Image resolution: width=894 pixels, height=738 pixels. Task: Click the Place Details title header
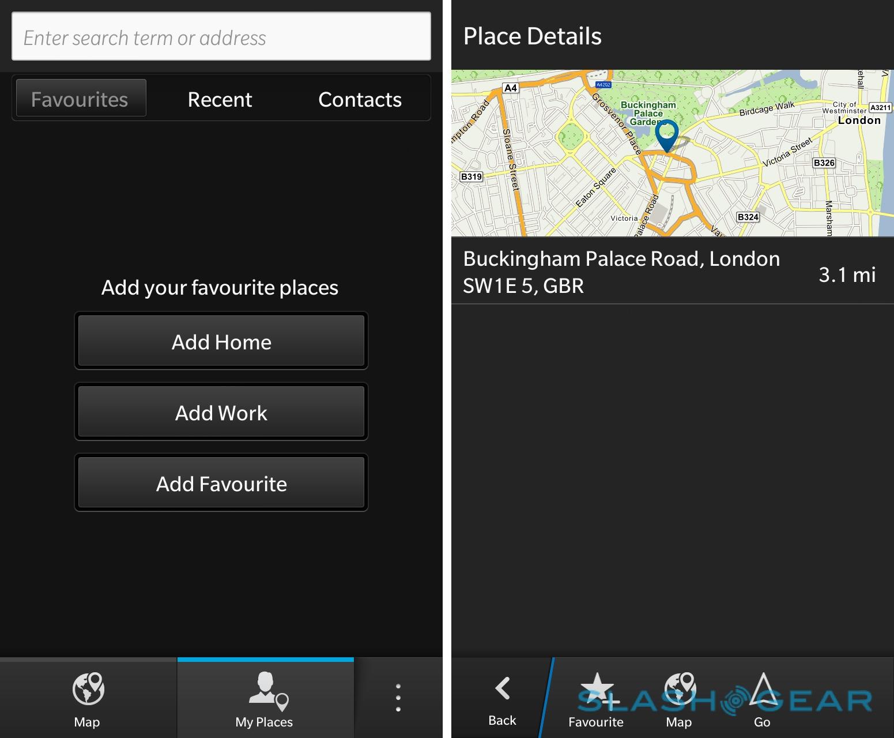(532, 36)
